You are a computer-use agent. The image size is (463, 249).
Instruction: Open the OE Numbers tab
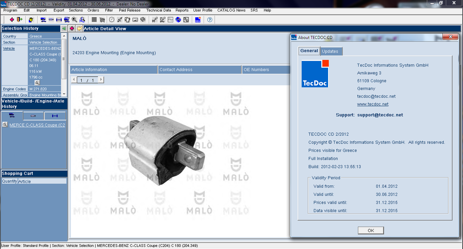pos(266,70)
